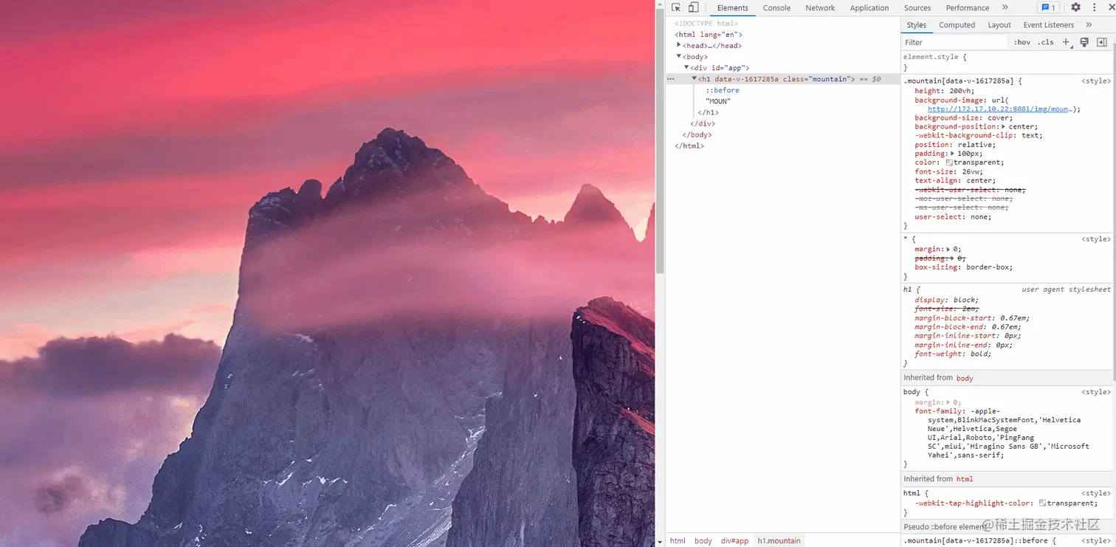Select the ::before pseudo-element node
This screenshot has height=547, width=1116.
pyautogui.click(x=723, y=90)
